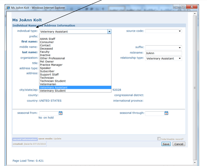This screenshot has height=166, width=207.
Task: Click the Save button
Action: click(166, 144)
